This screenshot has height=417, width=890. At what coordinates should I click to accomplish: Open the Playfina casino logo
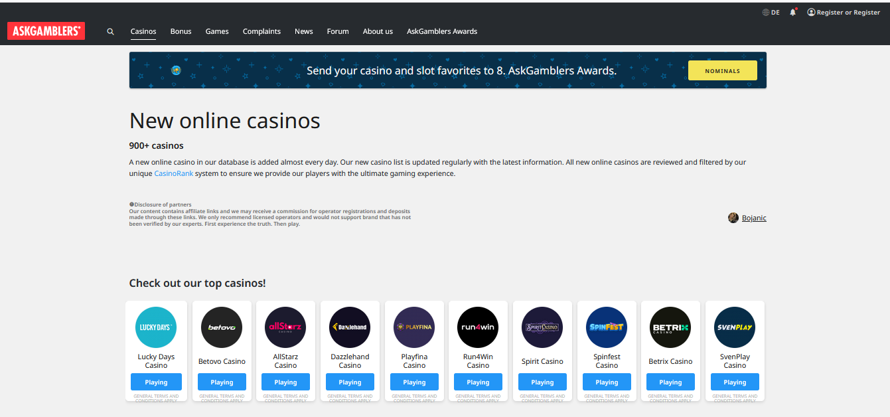tap(414, 327)
